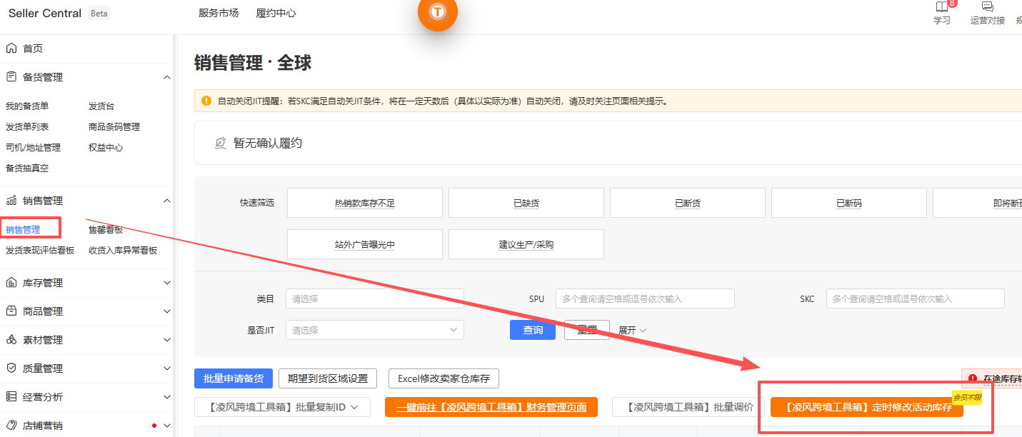The image size is (1022, 437).
Task: Click the 重置 button
Action: tap(587, 330)
